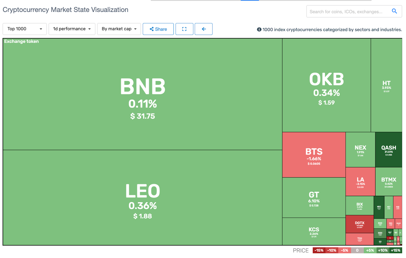Click the Exchange token sector label
This screenshot has height=258, width=406.
(x=22, y=41)
